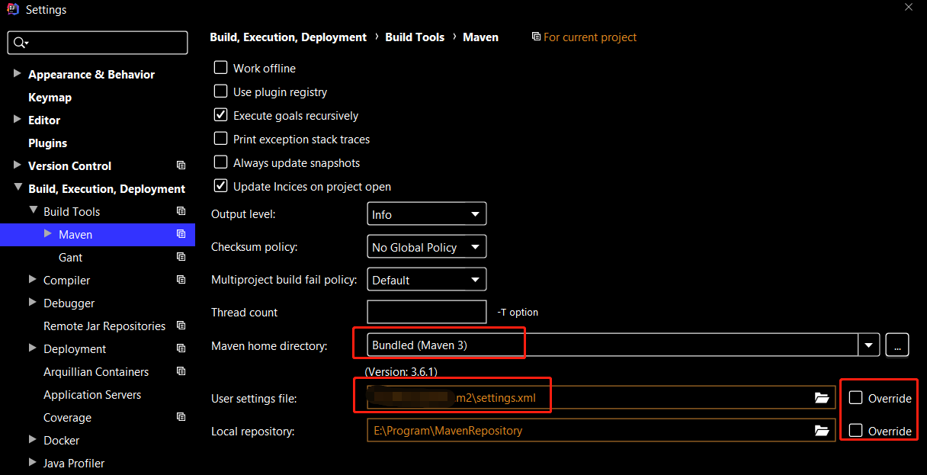Image resolution: width=927 pixels, height=475 pixels.
Task: Select Keymap in the settings tree
Action: [50, 98]
